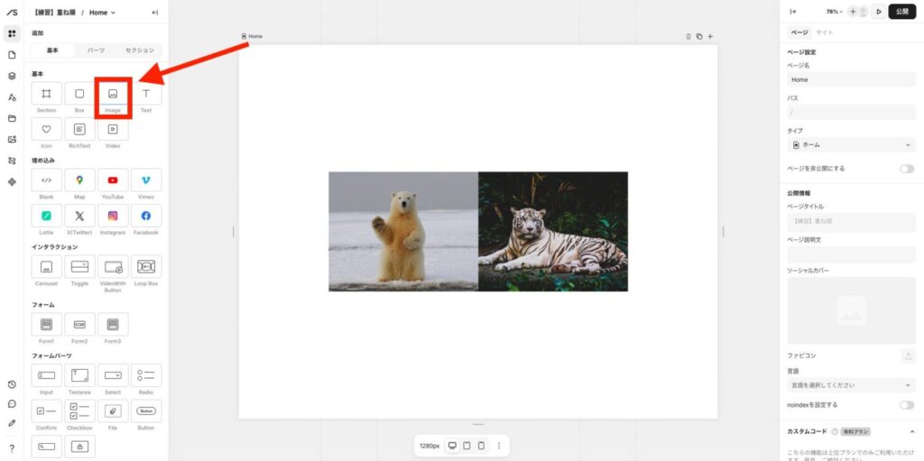The image size is (924, 461).
Task: Switch to the パーツ tab
Action: tap(96, 51)
